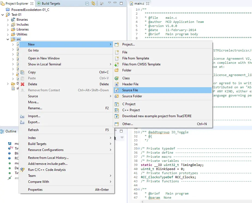
Task: Click PoweredExoskeleton-01_C project icon
Action: point(8,10)
